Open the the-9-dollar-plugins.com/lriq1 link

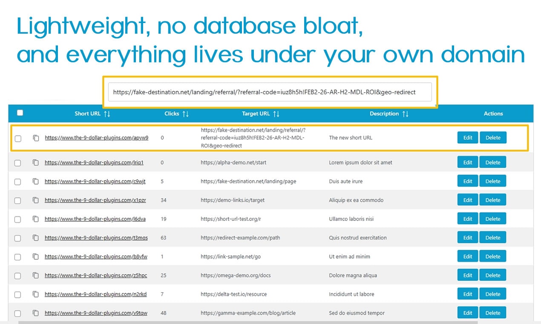tap(94, 162)
